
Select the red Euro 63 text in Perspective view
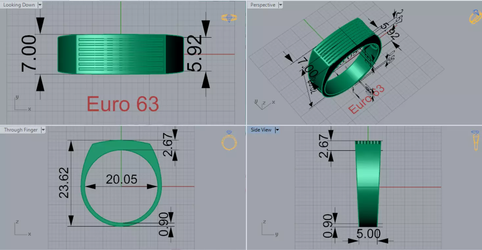[x=366, y=99]
